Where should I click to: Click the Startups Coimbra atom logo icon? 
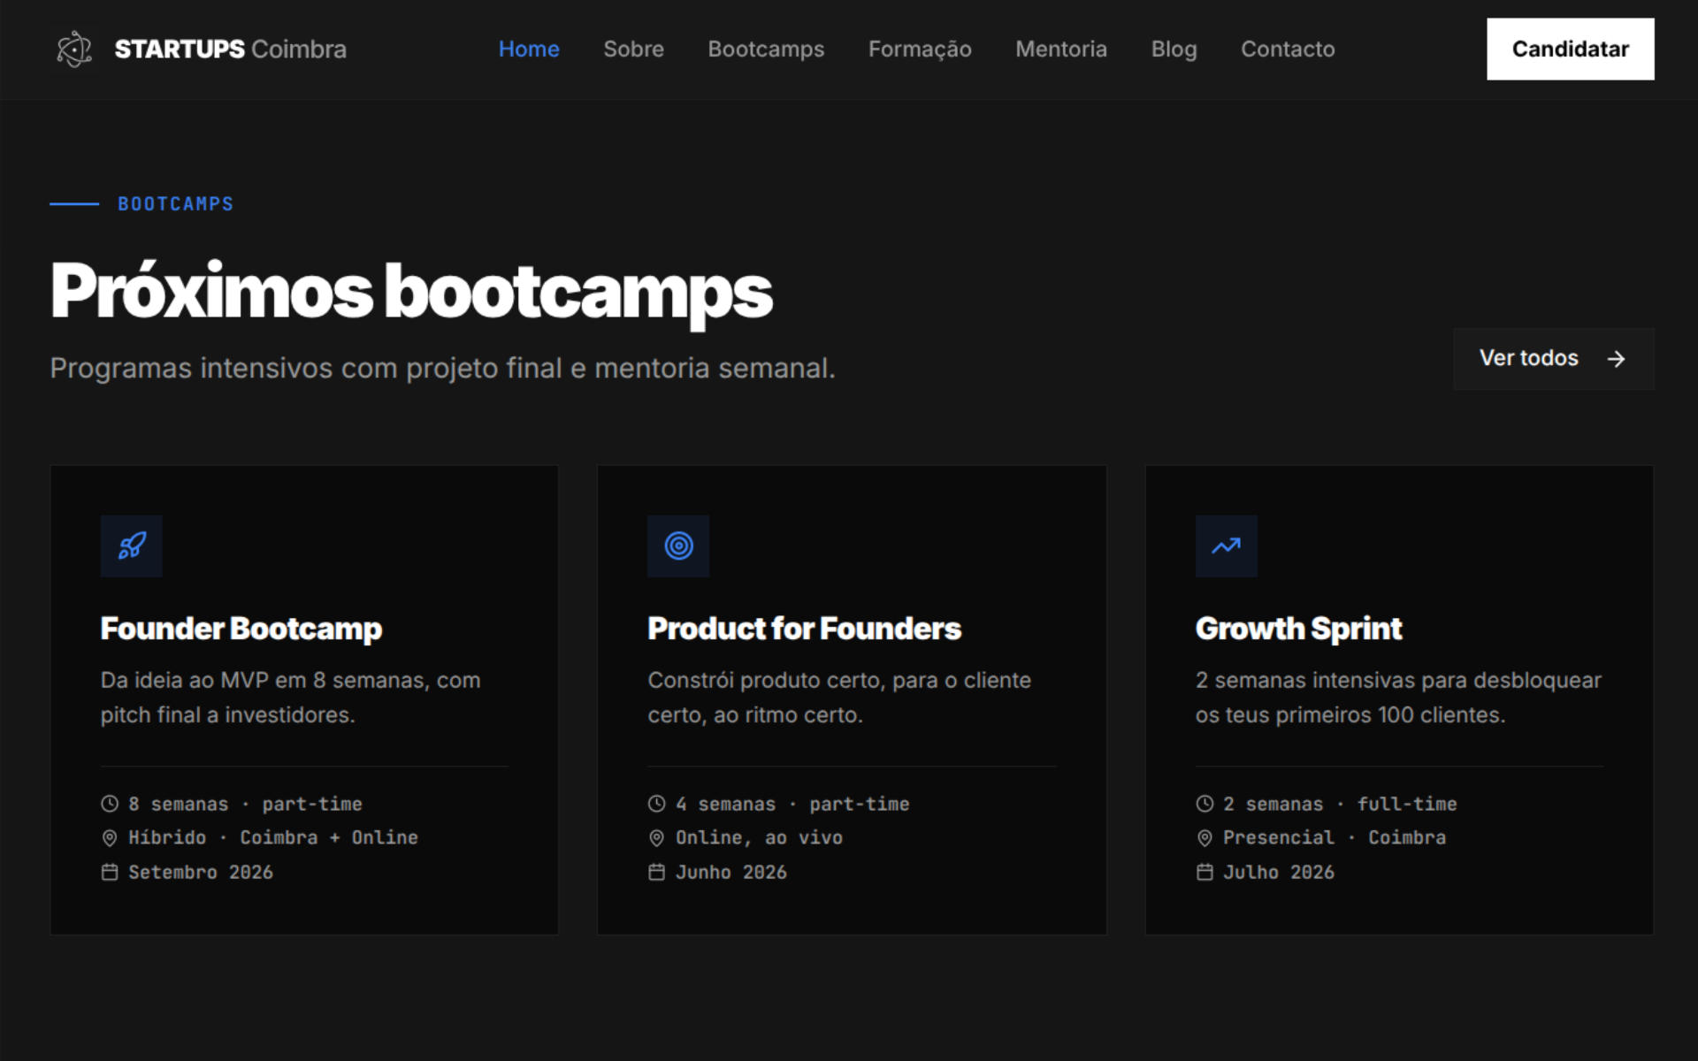click(74, 49)
